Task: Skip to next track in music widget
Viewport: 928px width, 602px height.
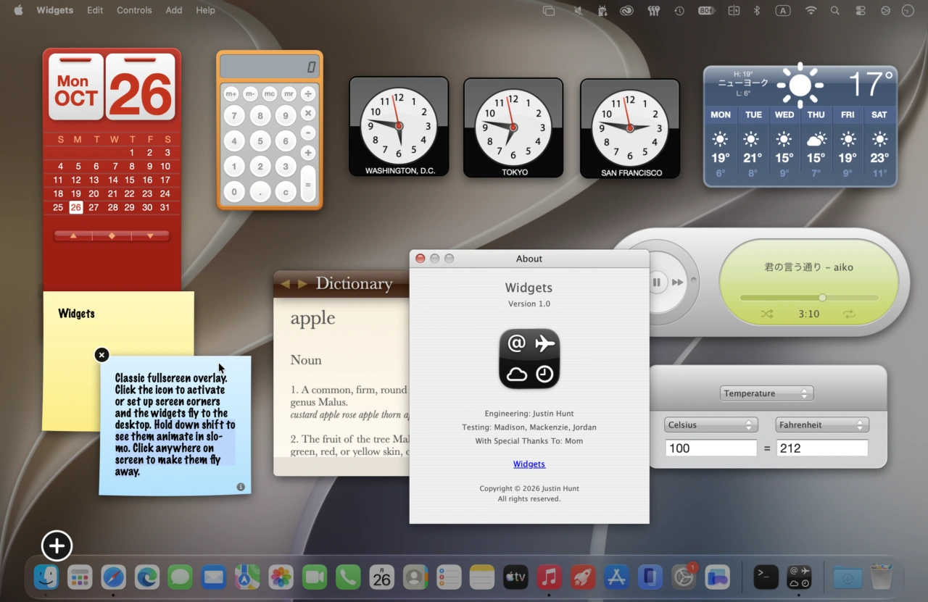Action: (677, 282)
